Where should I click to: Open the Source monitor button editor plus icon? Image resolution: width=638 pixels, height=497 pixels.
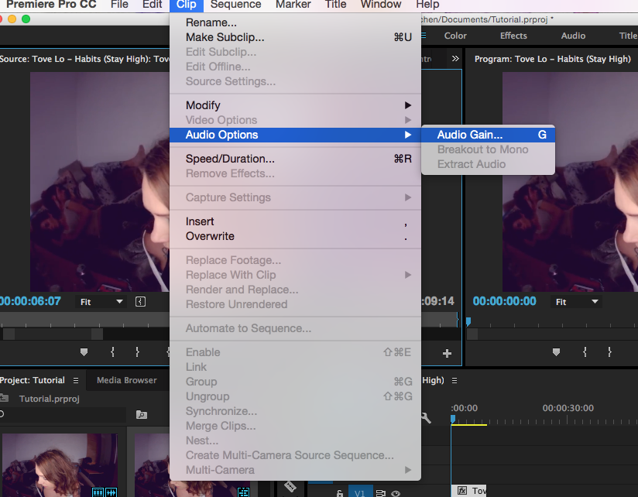click(x=447, y=354)
